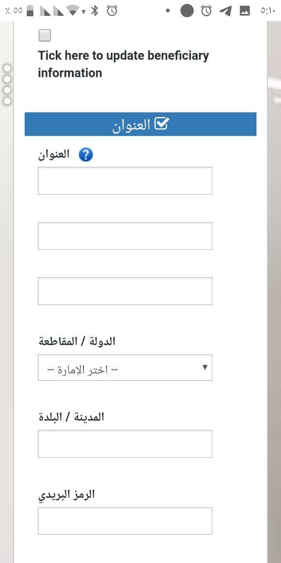The height and width of the screenshot is (563, 281).
Task: Tap the Wi-Fi icon in status bar
Action: tap(73, 11)
